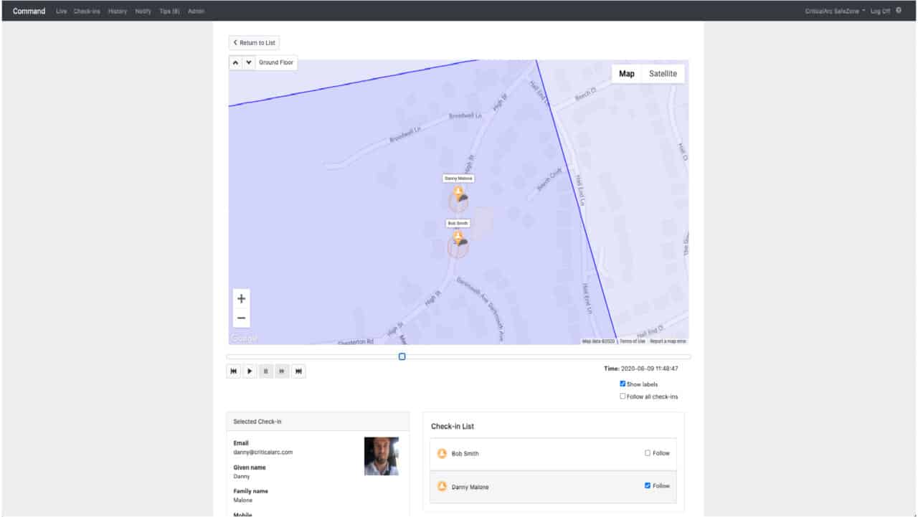Image resolution: width=918 pixels, height=517 pixels.
Task: Enable Follow all check-ins
Action: pos(623,396)
